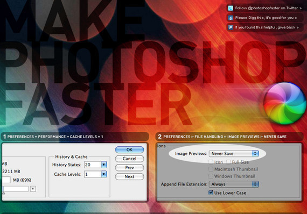Open the give back donation link
The height and width of the screenshot is (214, 307).
tap(267, 27)
